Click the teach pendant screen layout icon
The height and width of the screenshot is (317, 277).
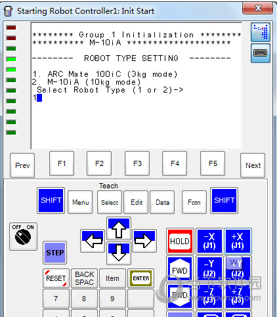click(261, 32)
